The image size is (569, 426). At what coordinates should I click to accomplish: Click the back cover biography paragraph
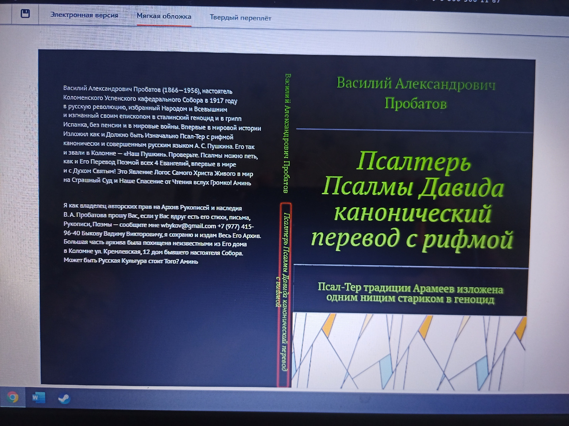tap(162, 136)
